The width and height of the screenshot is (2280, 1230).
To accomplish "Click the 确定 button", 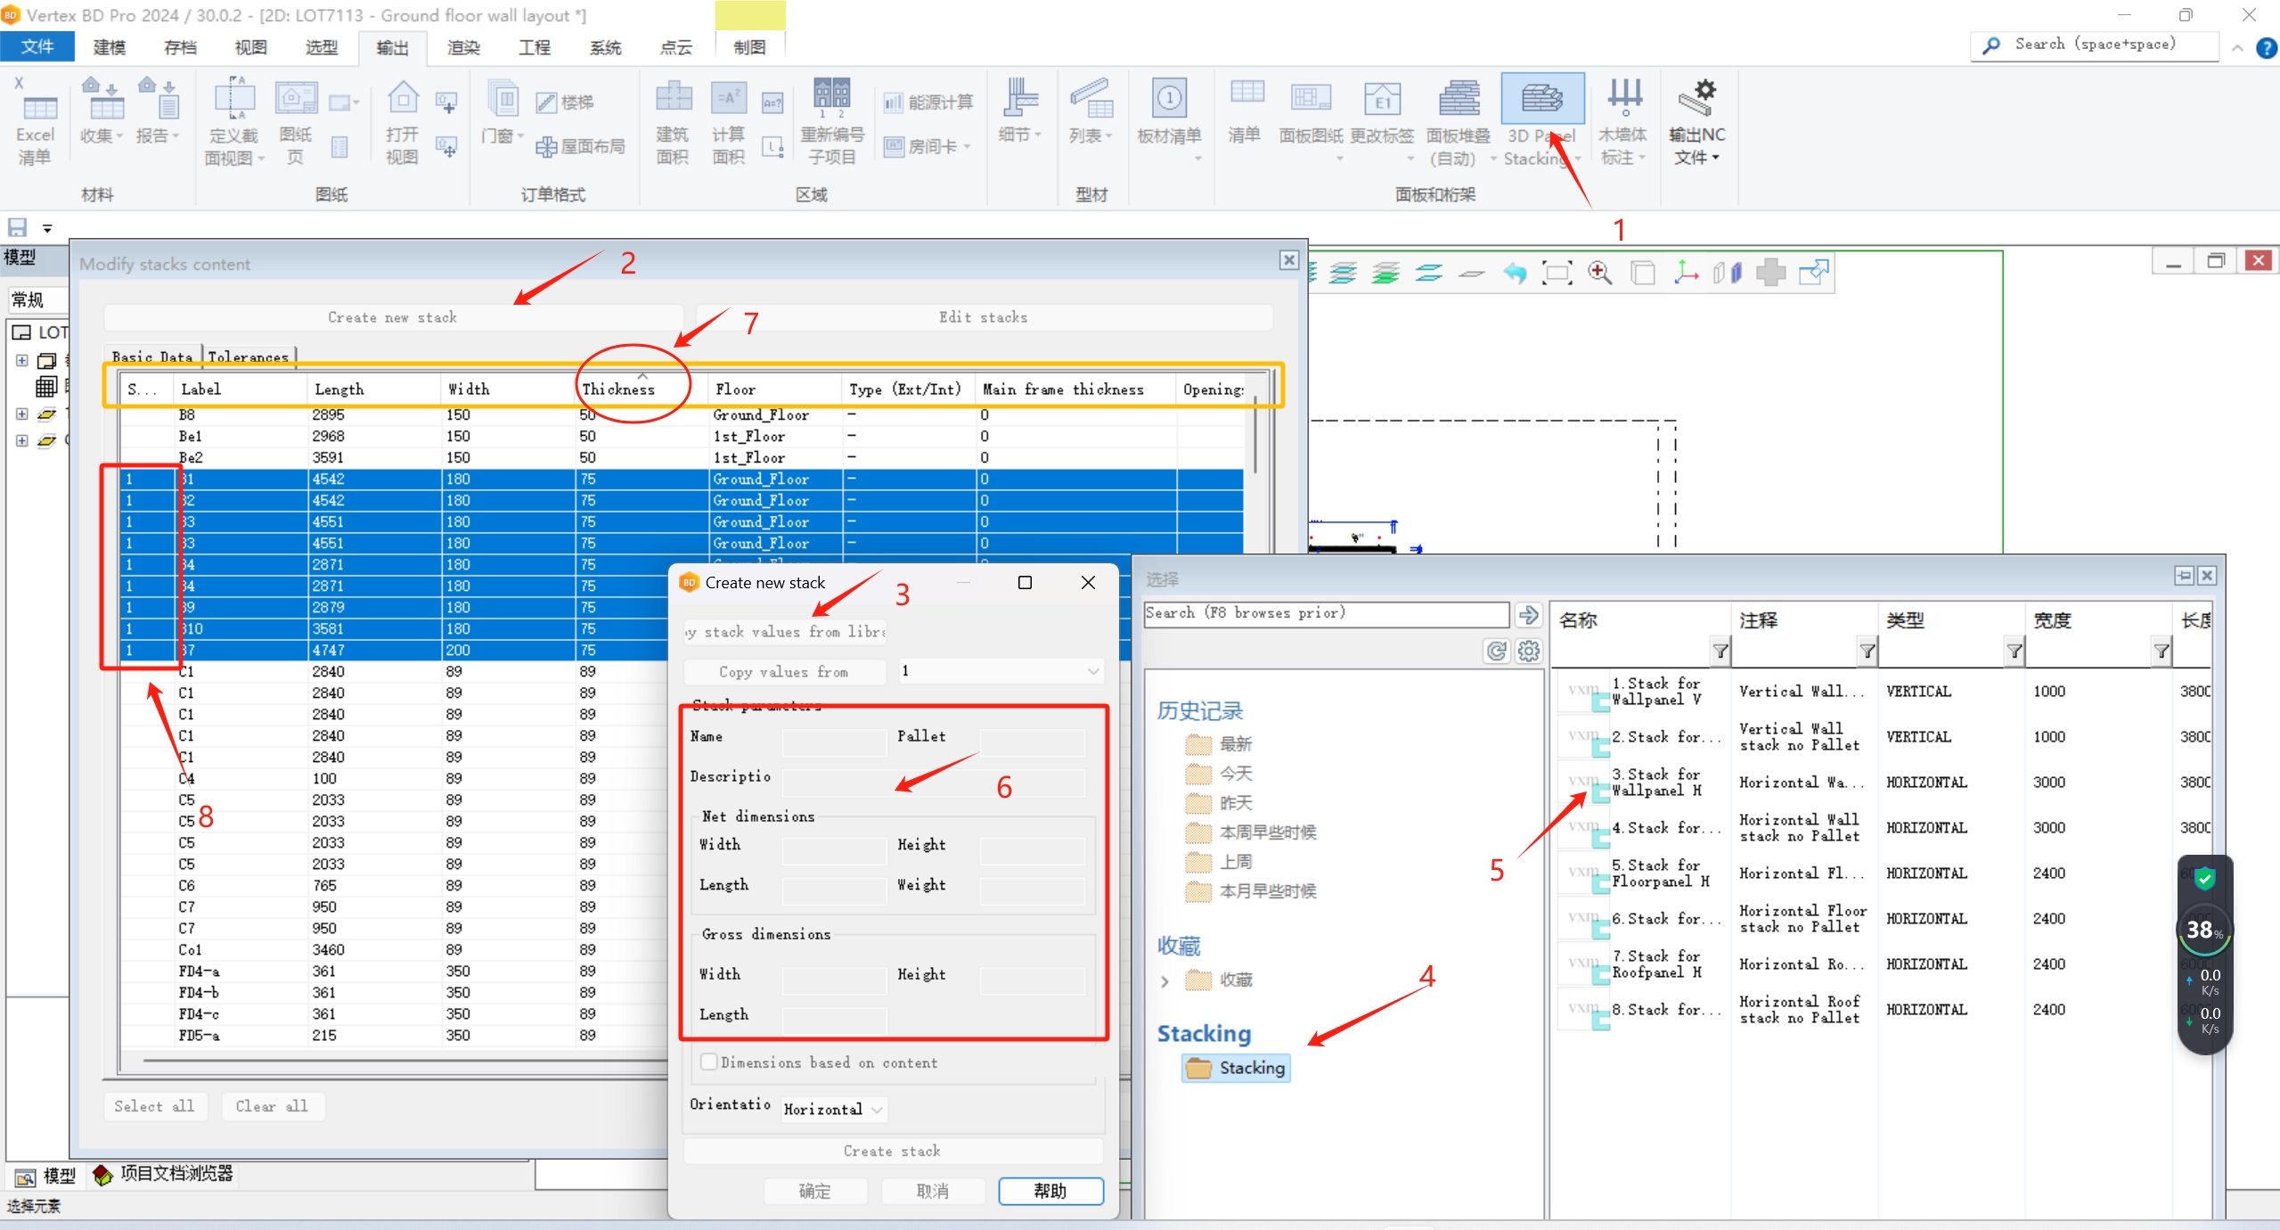I will point(814,1191).
